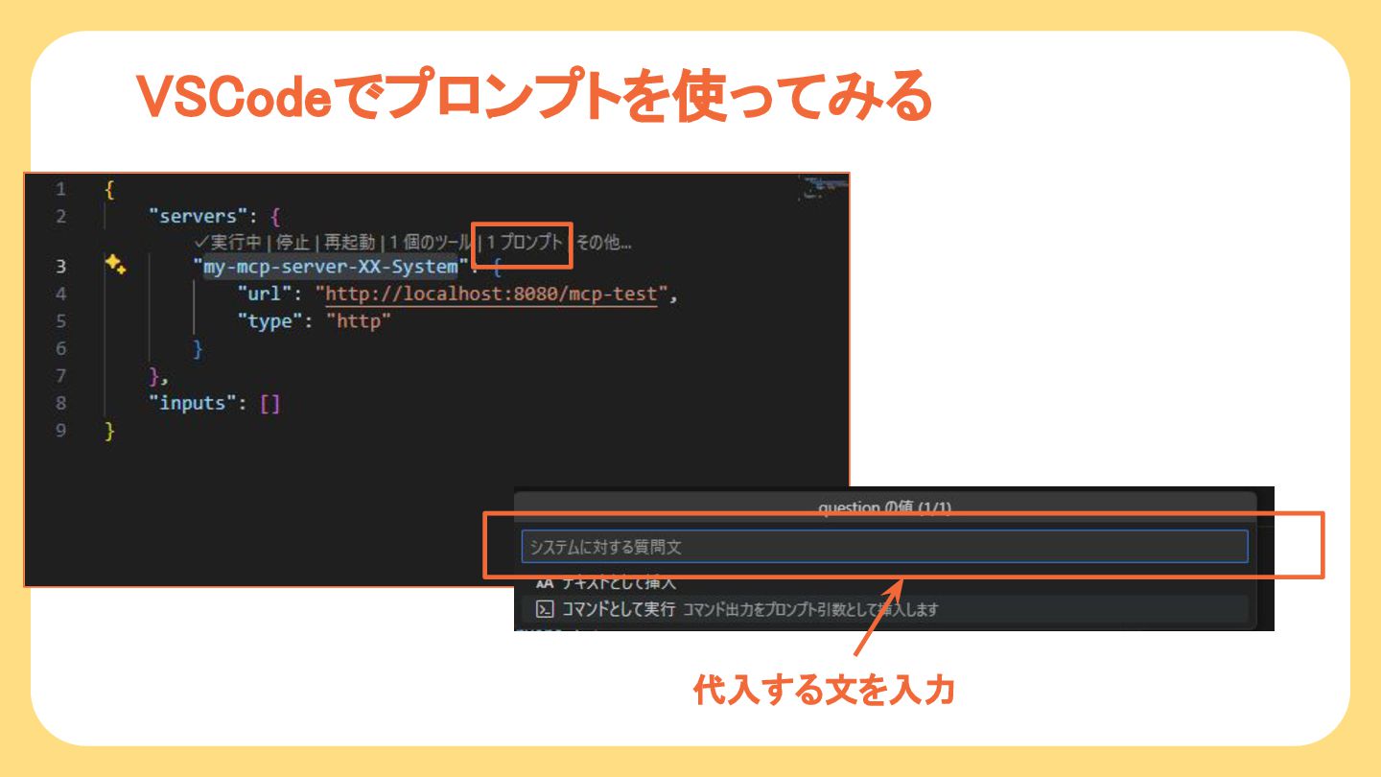
Task: Open the 1 プロンプト code lens
Action: point(525,243)
